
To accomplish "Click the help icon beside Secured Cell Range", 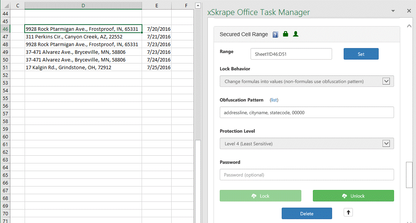I will [x=276, y=35].
